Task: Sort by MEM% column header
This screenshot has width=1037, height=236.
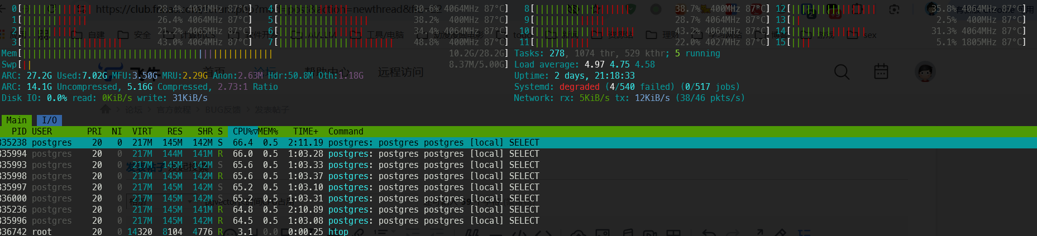Action: (268, 131)
